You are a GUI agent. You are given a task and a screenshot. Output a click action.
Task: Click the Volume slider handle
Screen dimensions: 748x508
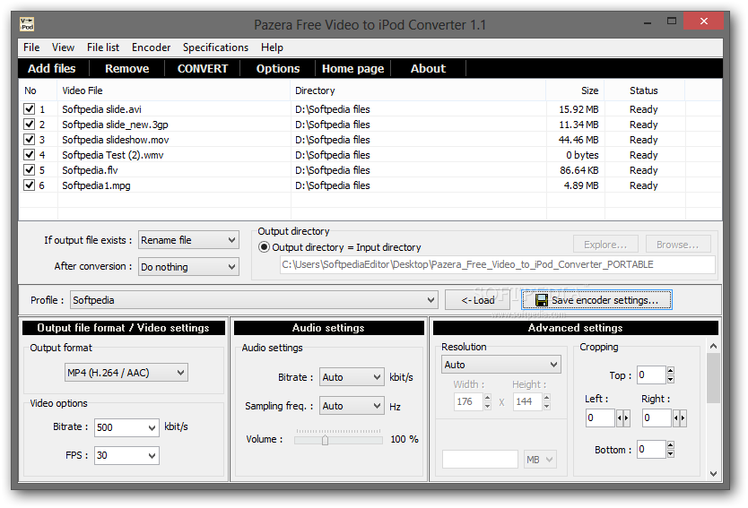325,440
